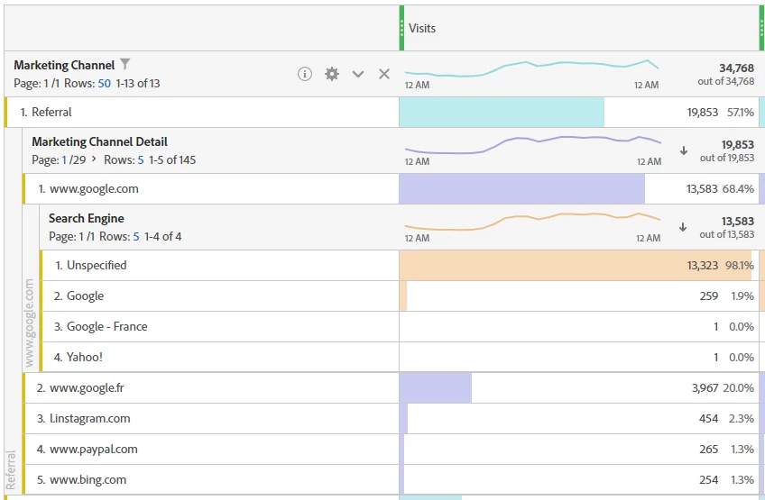
Task: Change Search Engine rows count 5
Action: 136,236
